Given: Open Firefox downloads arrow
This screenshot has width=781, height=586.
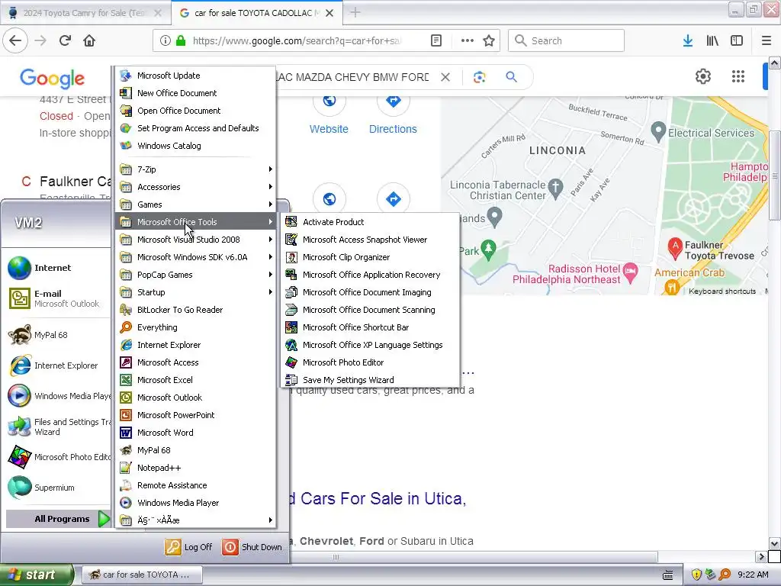Looking at the screenshot, I should click(688, 41).
